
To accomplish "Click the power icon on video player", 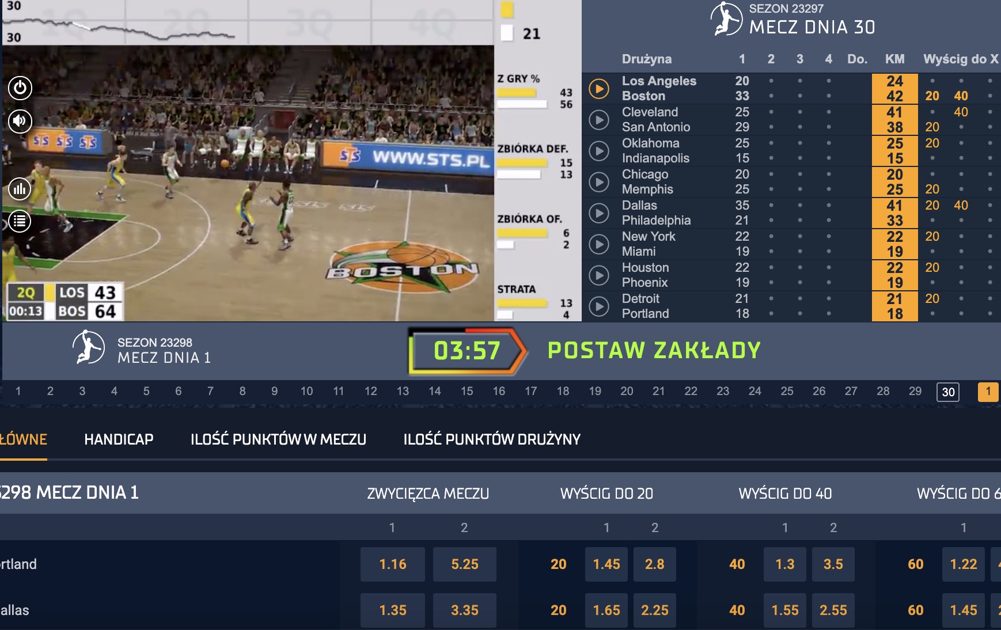I will (x=20, y=88).
